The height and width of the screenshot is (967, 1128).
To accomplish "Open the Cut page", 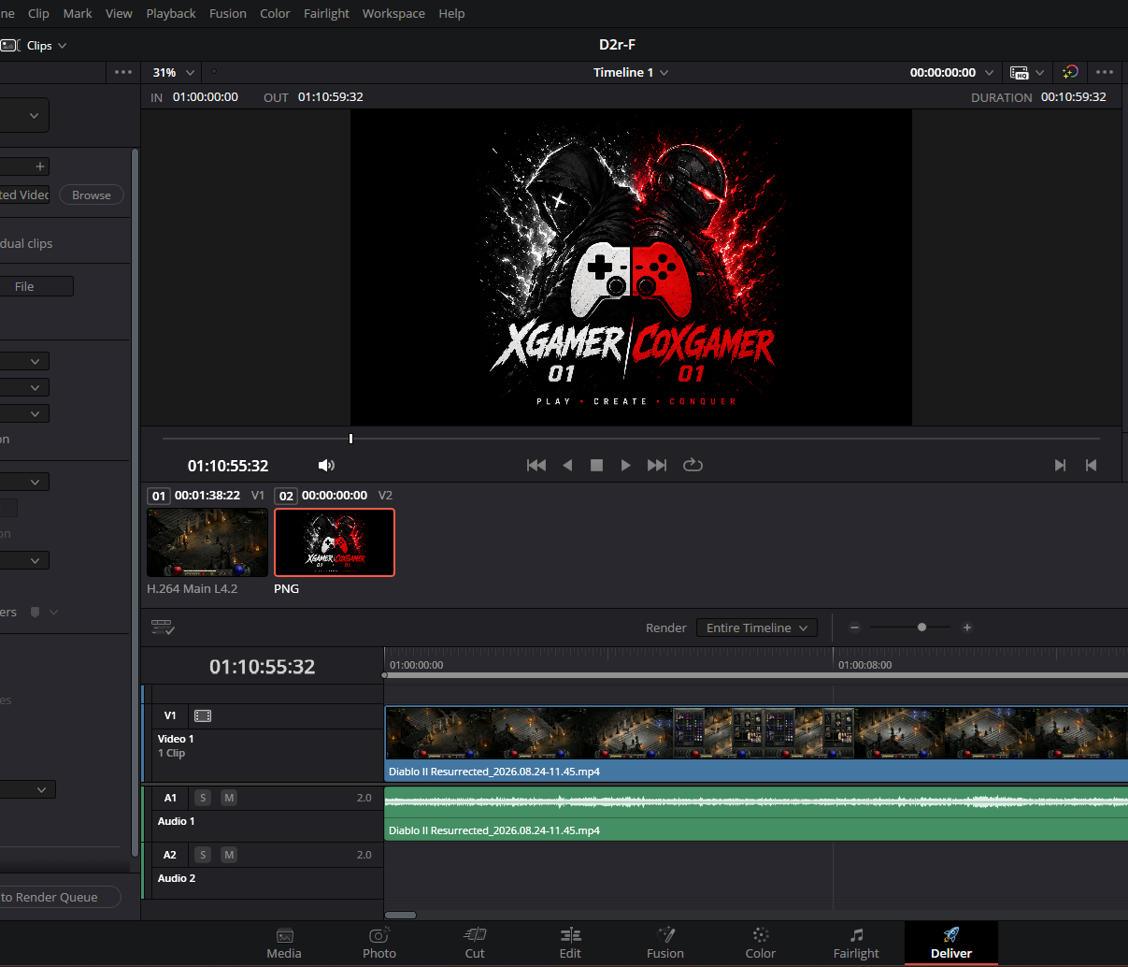I will [x=475, y=944].
